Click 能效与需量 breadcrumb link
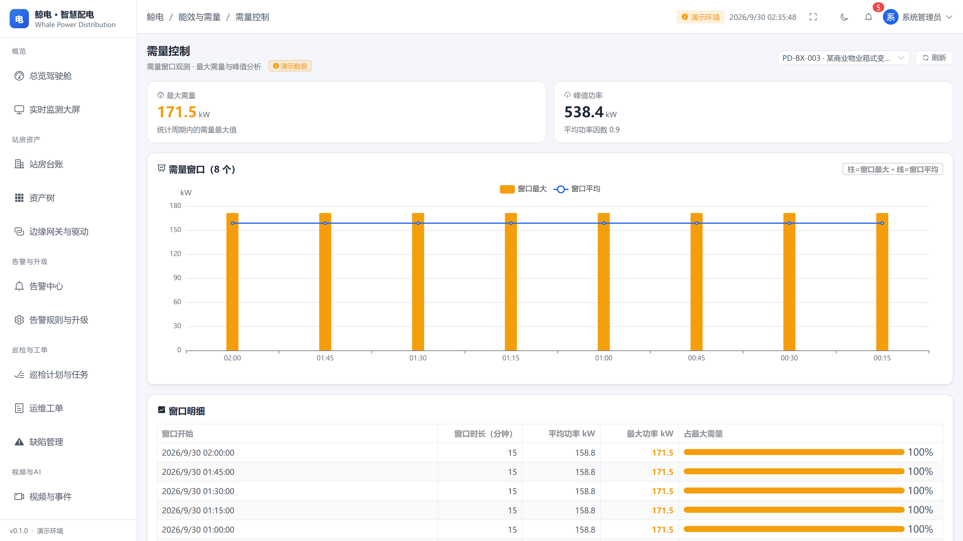The image size is (963, 541). 200,17
